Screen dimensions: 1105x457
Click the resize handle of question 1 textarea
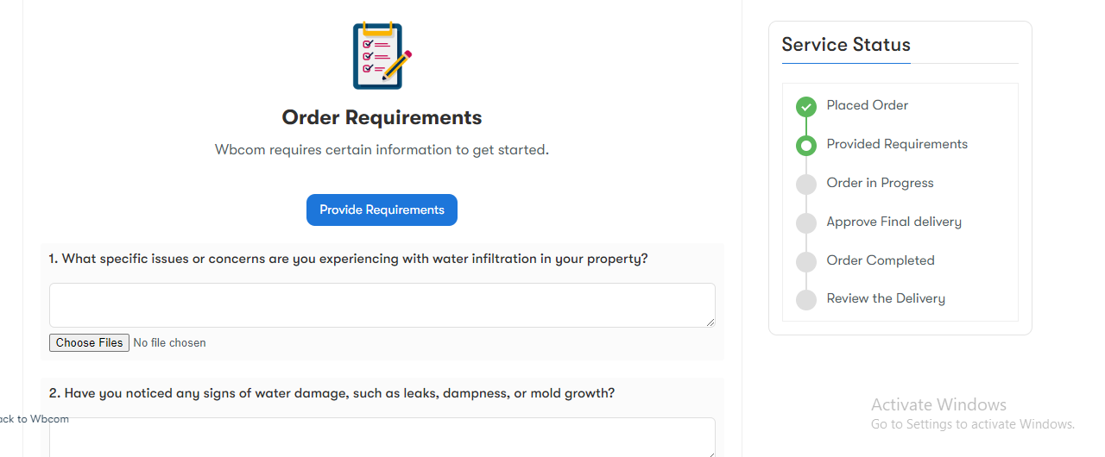coord(710,322)
